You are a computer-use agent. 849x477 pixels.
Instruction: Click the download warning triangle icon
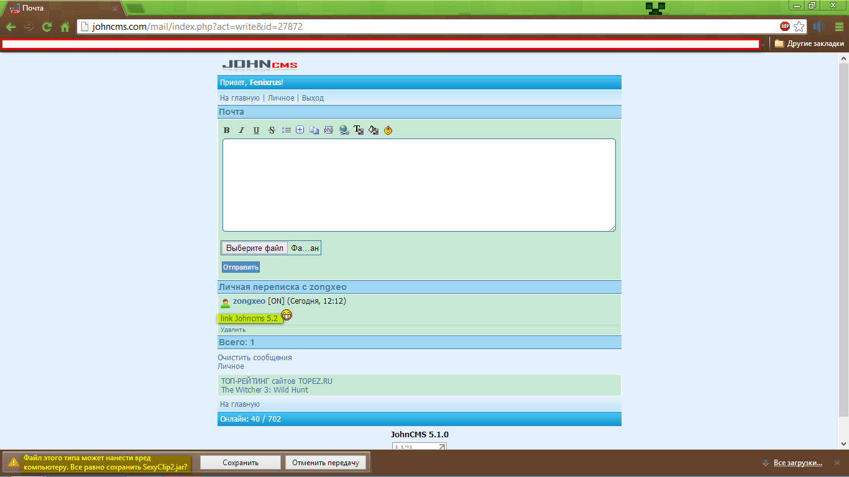14,463
